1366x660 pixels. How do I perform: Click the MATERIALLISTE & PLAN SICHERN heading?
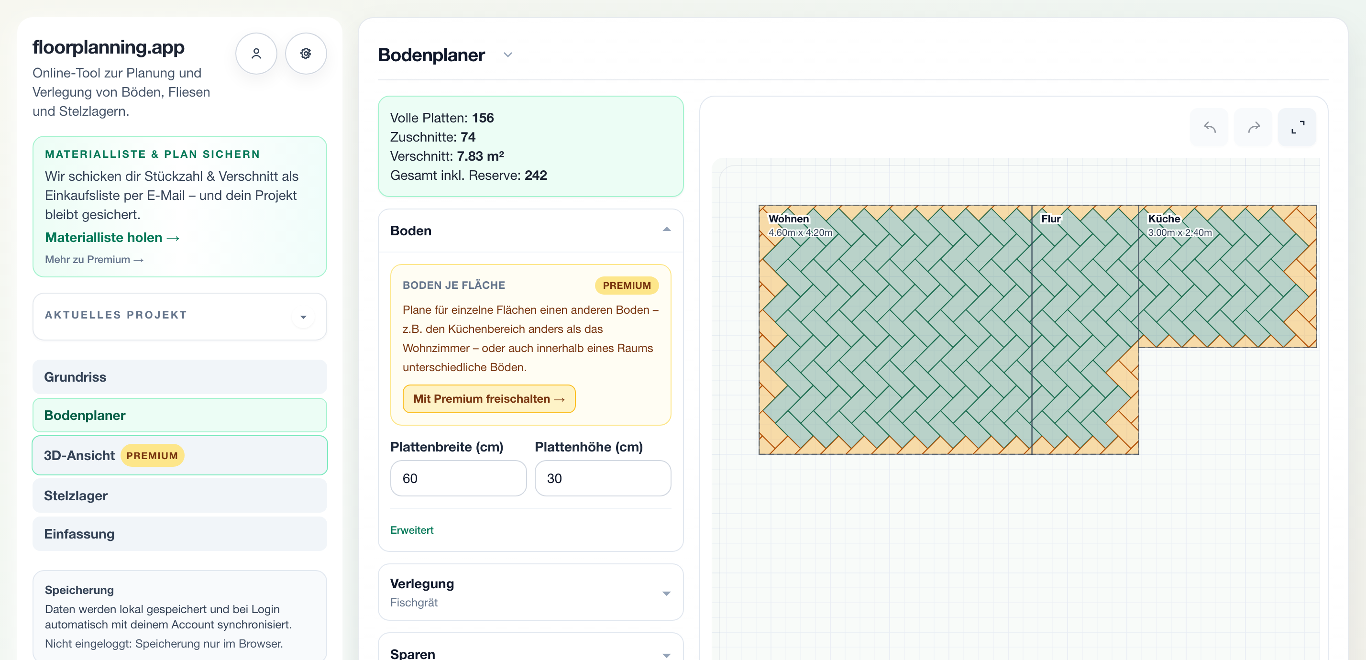click(153, 154)
